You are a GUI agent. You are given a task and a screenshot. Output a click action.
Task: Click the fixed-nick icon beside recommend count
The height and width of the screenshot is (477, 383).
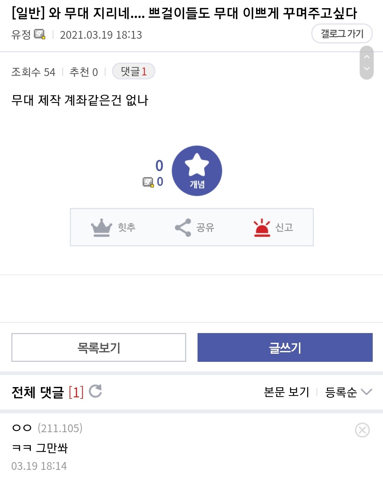point(148,182)
